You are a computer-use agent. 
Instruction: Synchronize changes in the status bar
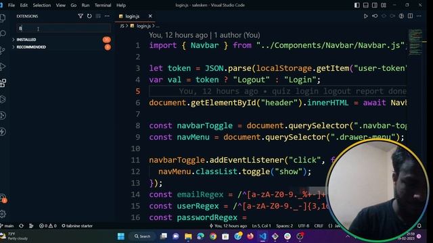pos(21,225)
